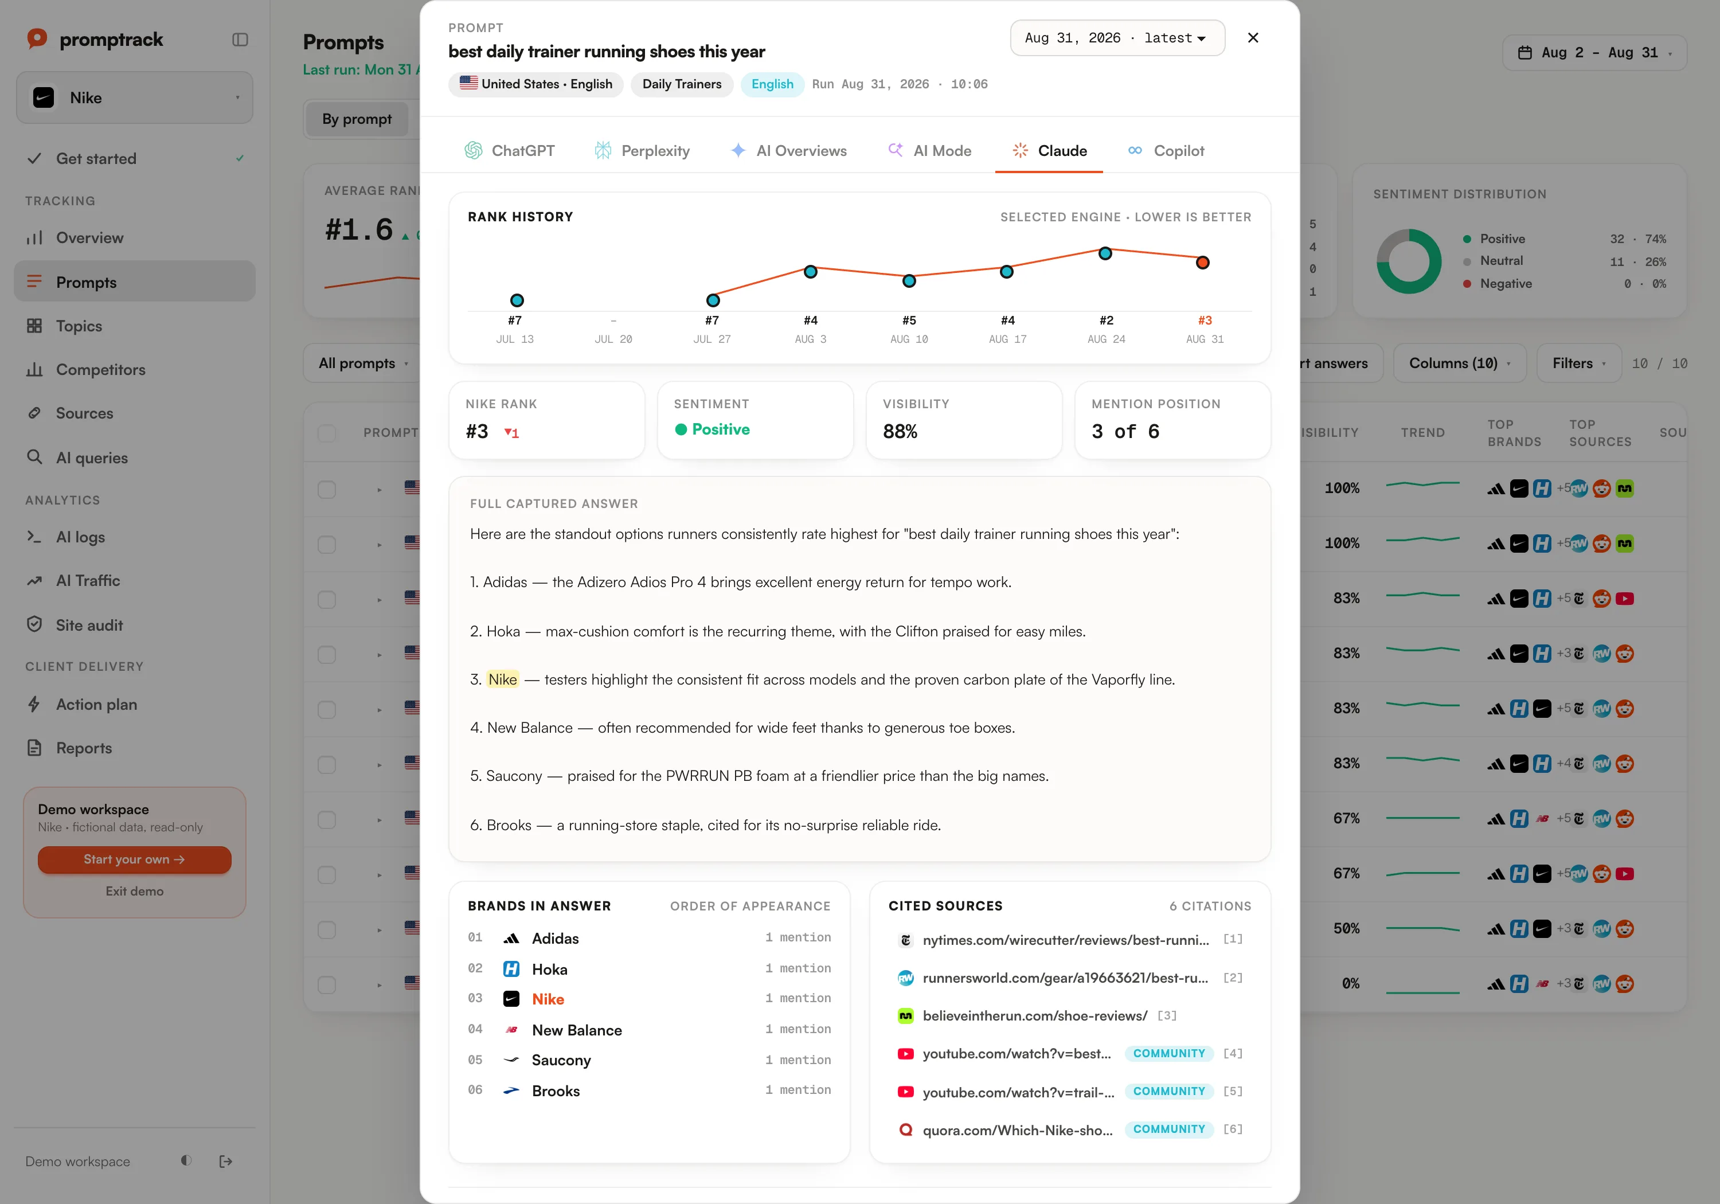Viewport: 1720px width, 1204px height.
Task: Check the third prompt row's checkbox
Action: pyautogui.click(x=327, y=599)
